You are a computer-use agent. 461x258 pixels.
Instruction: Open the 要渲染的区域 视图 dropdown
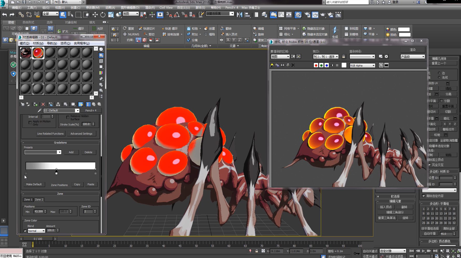click(x=280, y=57)
